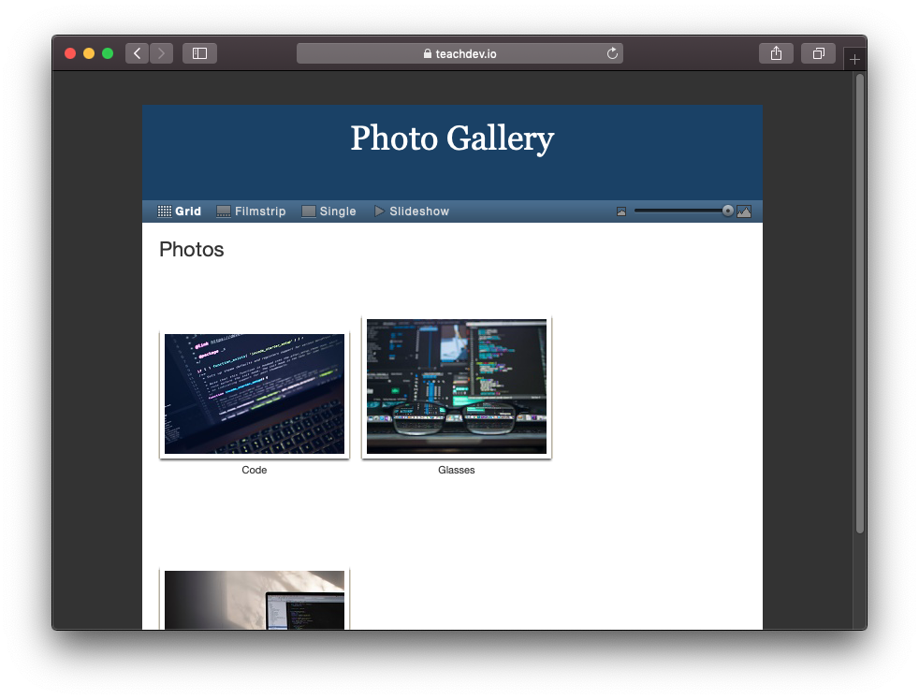This screenshot has height=699, width=919.
Task: Switch to Grid view
Action: tap(180, 211)
